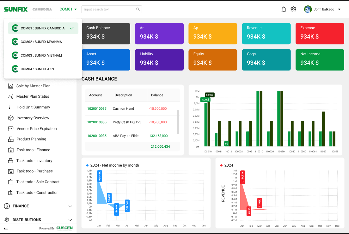Open the Revenue card

[x=266, y=34]
